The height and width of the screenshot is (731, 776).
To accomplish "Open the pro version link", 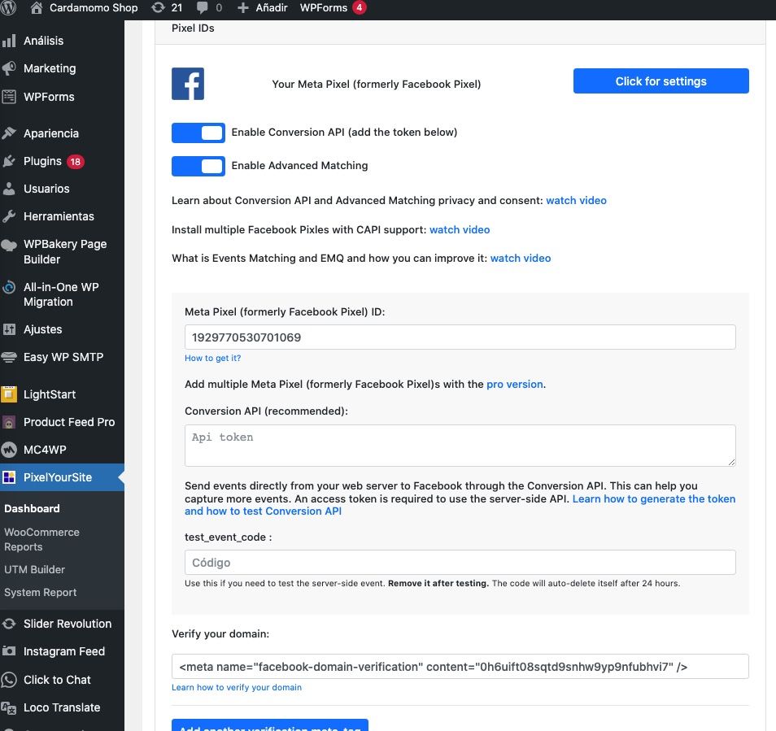I will pos(515,385).
